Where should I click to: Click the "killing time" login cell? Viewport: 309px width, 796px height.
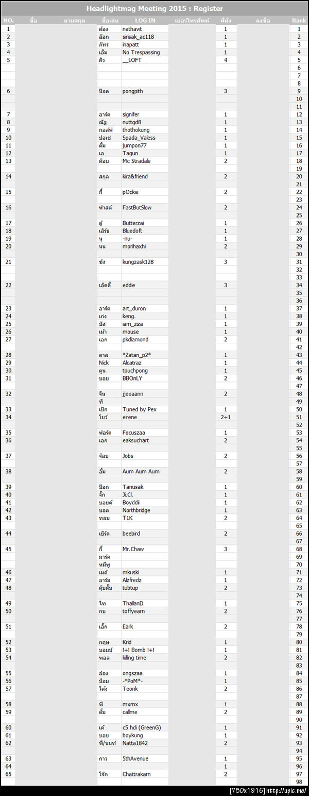(x=134, y=658)
